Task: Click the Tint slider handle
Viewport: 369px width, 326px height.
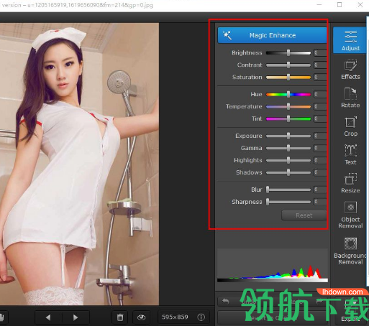Action: pos(288,118)
